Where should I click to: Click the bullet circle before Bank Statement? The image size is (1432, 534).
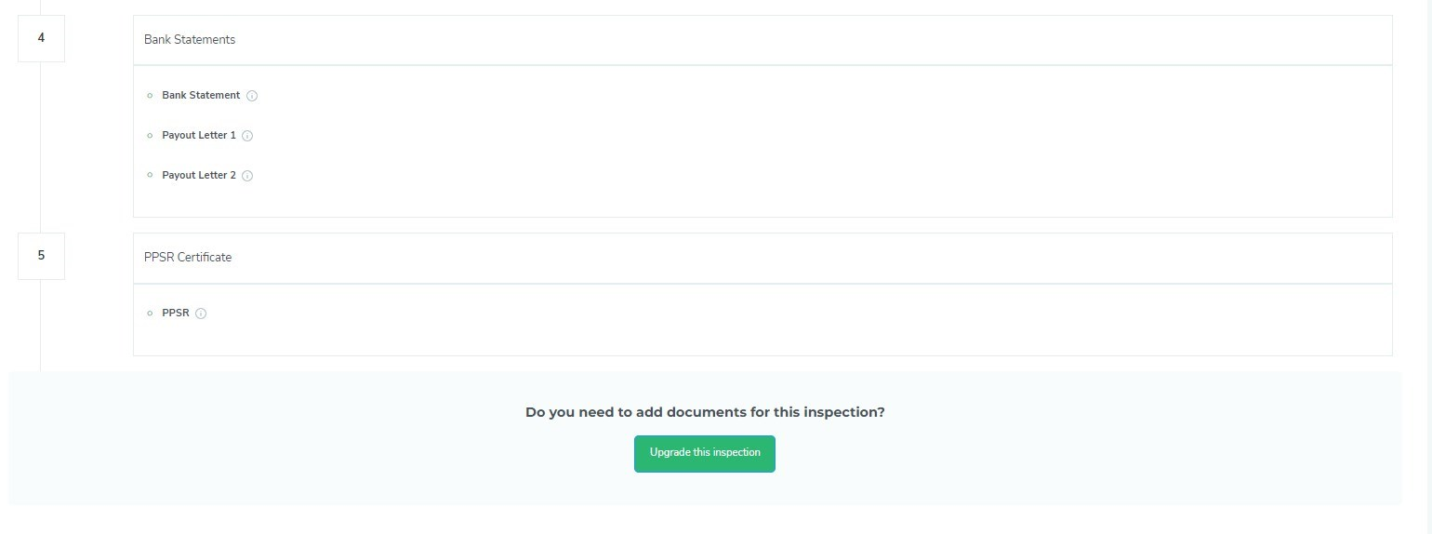(x=150, y=96)
